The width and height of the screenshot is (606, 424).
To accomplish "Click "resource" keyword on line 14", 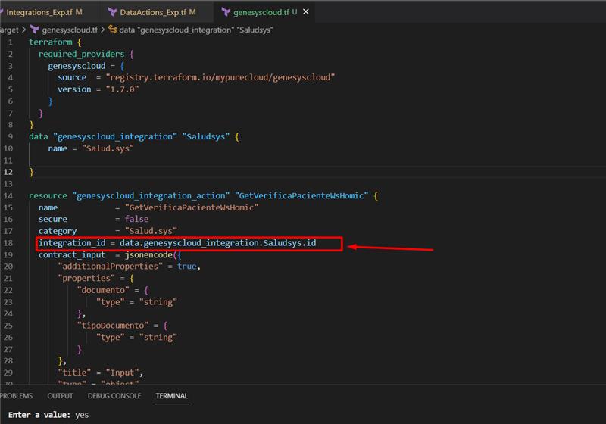I will (x=48, y=196).
